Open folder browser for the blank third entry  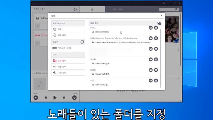pyautogui.click(x=150, y=49)
